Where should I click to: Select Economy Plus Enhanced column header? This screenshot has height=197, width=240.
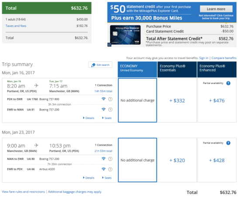(x=217, y=70)
